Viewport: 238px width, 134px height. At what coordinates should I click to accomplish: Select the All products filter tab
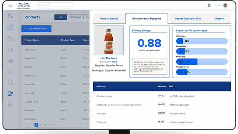coord(61,17)
